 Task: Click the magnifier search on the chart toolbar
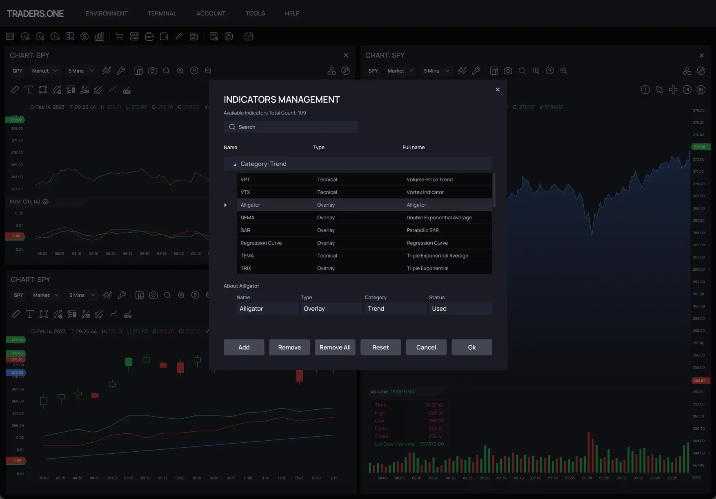coord(167,71)
